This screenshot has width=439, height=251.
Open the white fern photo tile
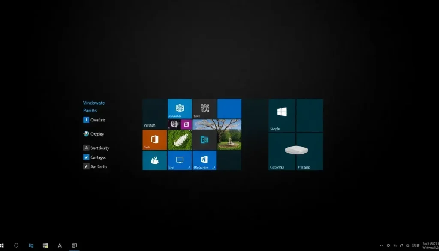coord(179,140)
